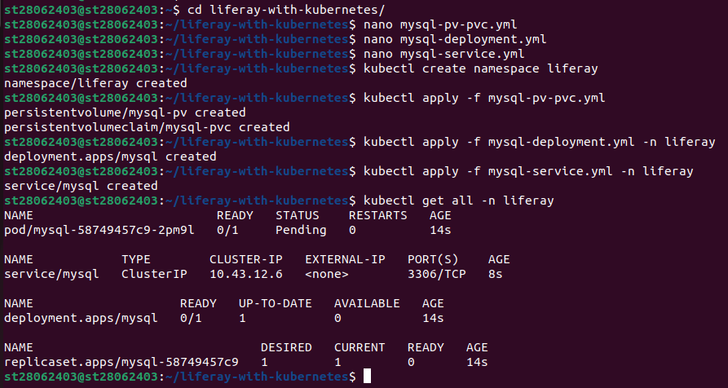Viewport: 728px width, 388px height.
Task: Click 'cd liferay-with-kubernetes/' command text
Action: pyautogui.click(x=286, y=9)
